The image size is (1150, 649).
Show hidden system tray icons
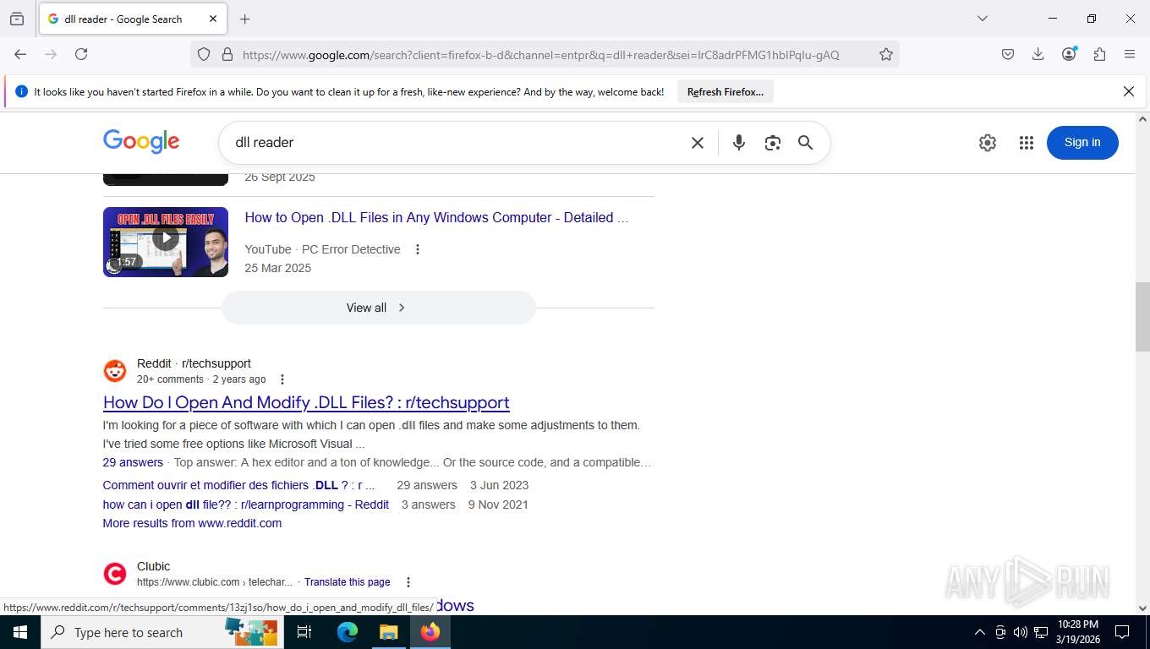[x=980, y=632]
